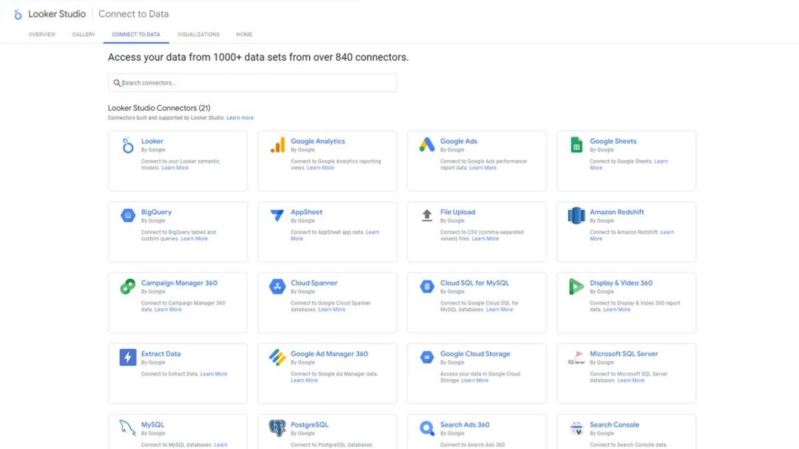Screen dimensions: 799x449
Task: Click the Google Cloud Storage icon
Action: (427, 357)
